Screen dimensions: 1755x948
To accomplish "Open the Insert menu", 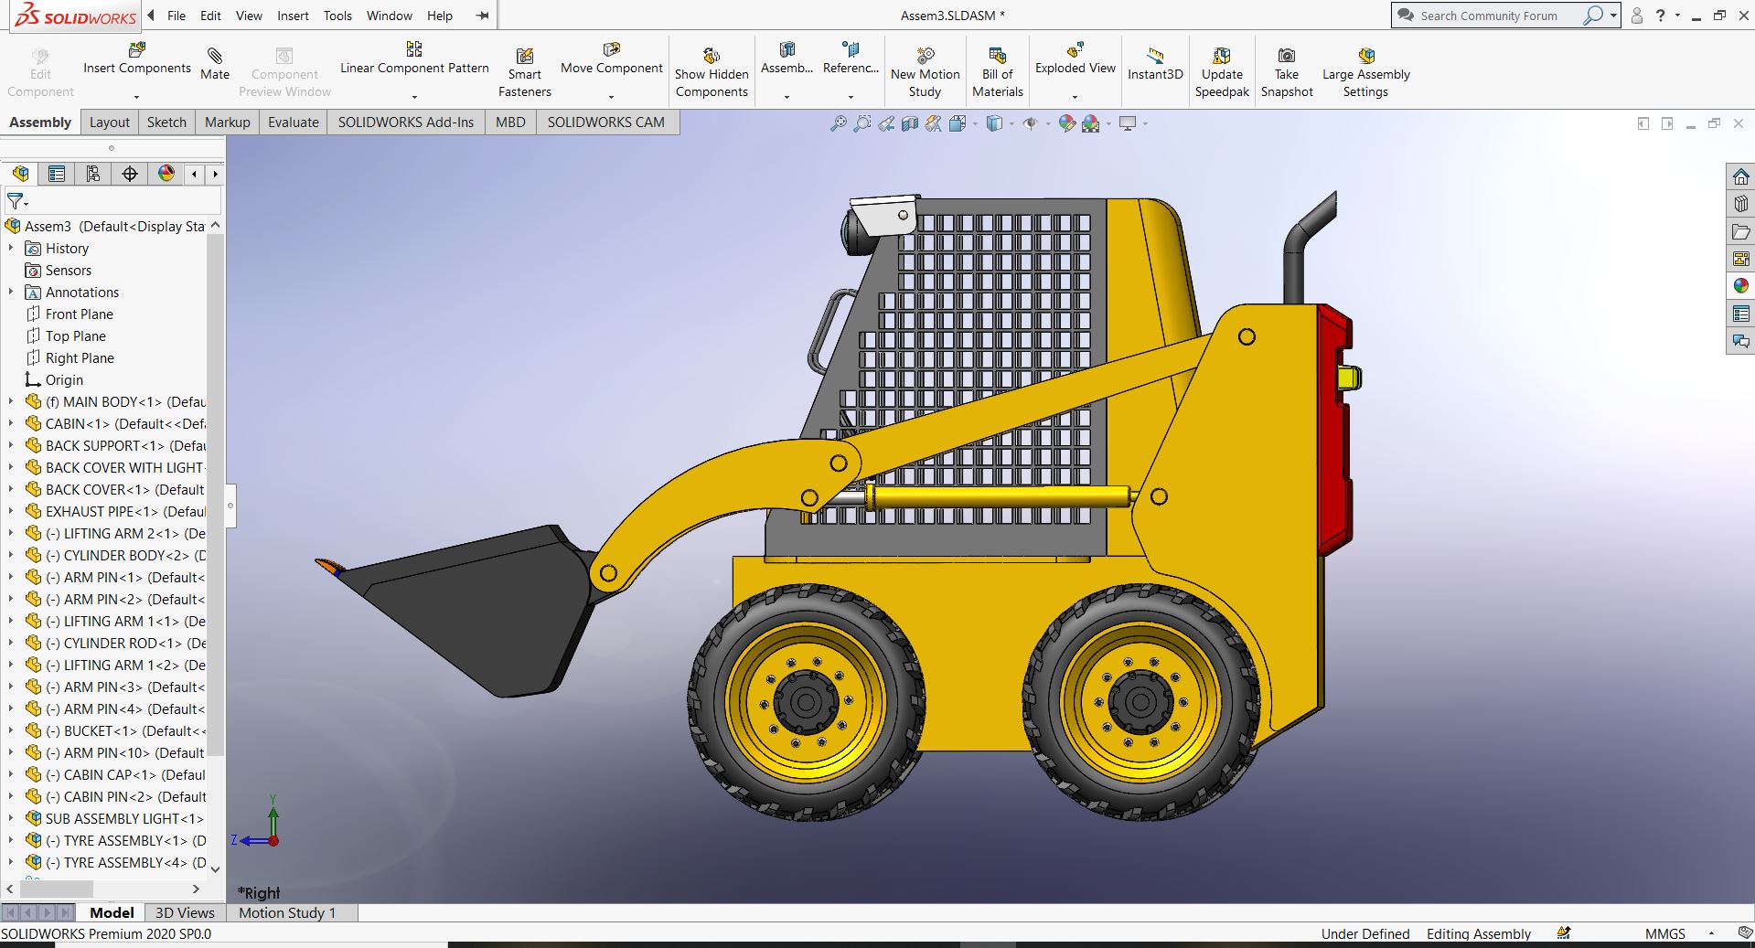I will point(293,16).
